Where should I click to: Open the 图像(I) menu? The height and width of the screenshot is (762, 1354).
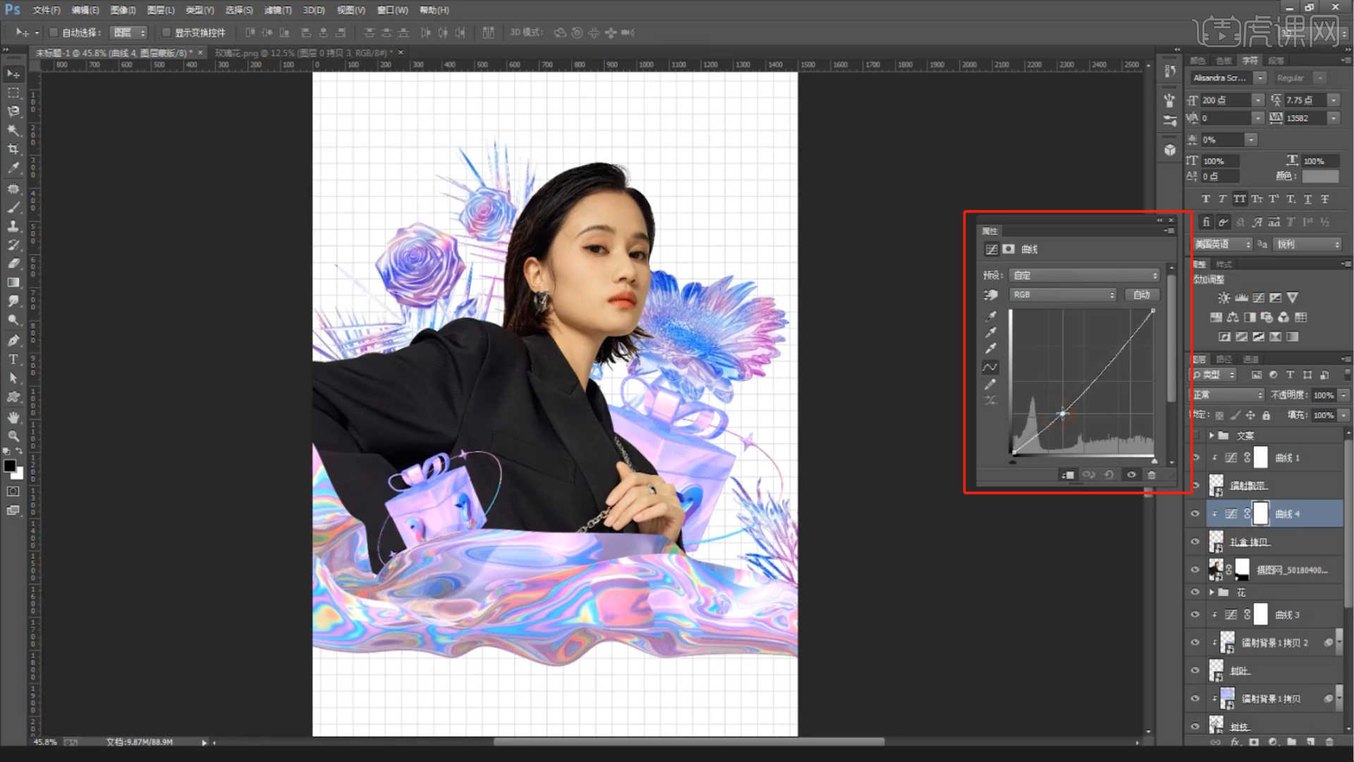[x=123, y=10]
